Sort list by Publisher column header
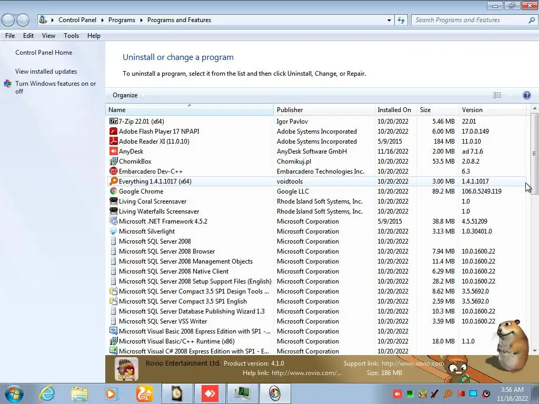 (x=324, y=109)
